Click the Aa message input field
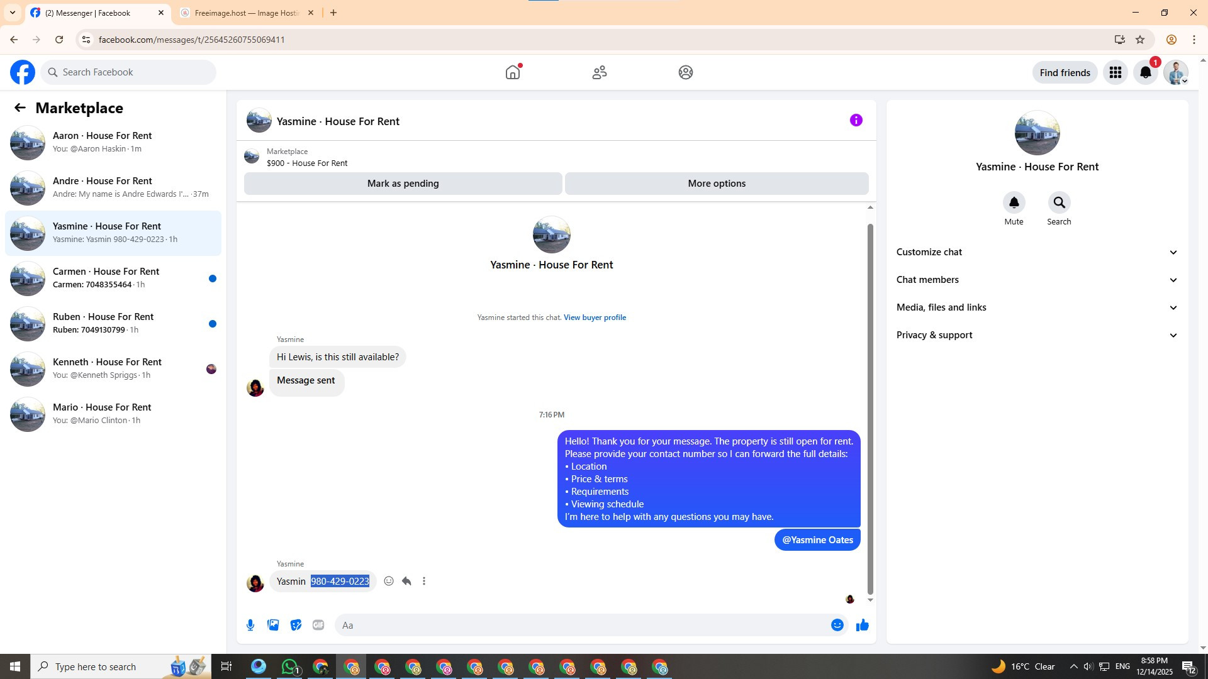Image resolution: width=1208 pixels, height=679 pixels. 579,625
